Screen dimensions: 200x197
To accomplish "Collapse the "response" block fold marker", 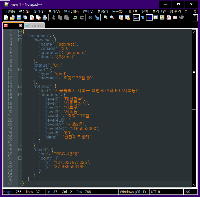I will [20, 36].
